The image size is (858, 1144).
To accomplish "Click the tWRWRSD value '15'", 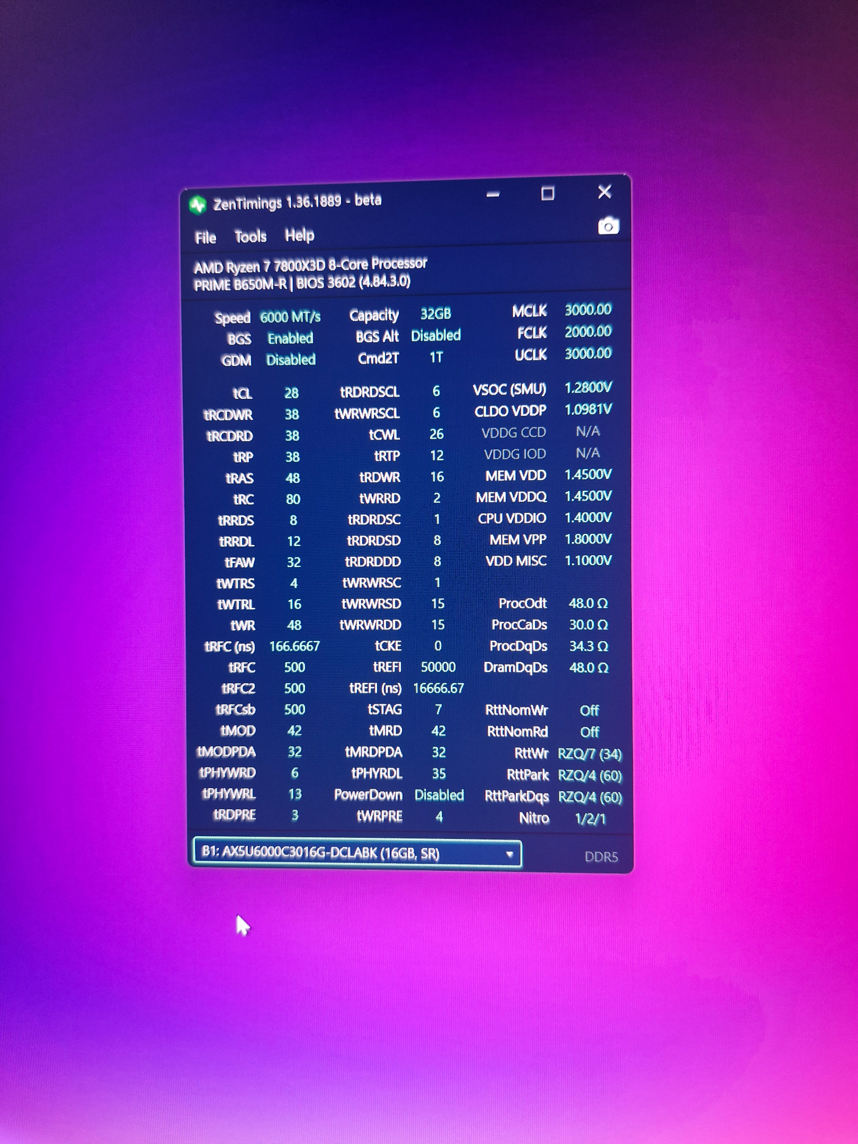I will 438,604.
